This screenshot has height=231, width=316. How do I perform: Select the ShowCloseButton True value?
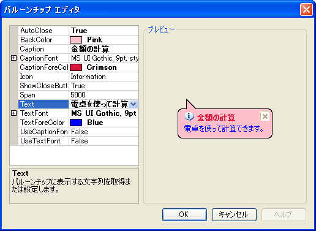(103, 86)
